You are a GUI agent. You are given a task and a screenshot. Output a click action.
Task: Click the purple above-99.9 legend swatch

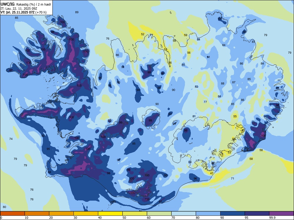[281, 214]
